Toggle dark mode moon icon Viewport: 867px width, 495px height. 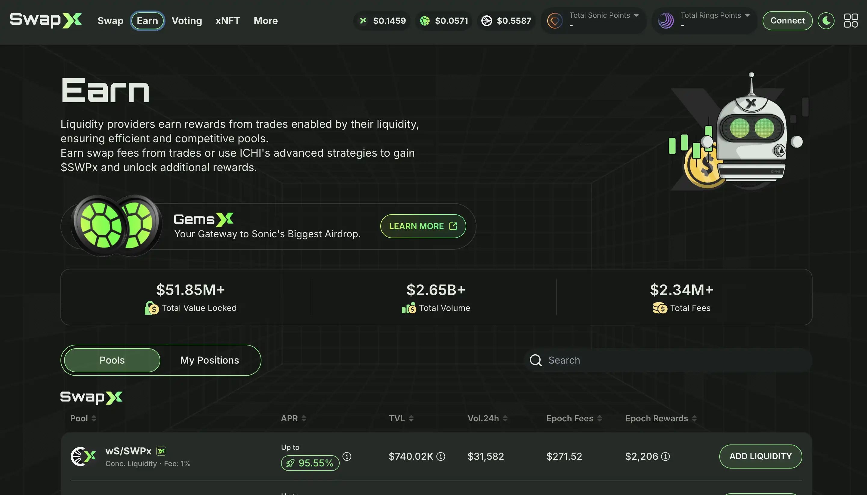tap(826, 21)
